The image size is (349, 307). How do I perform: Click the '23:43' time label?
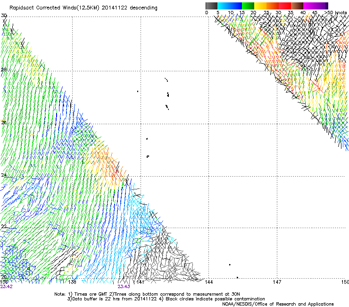pyautogui.click(x=124, y=287)
